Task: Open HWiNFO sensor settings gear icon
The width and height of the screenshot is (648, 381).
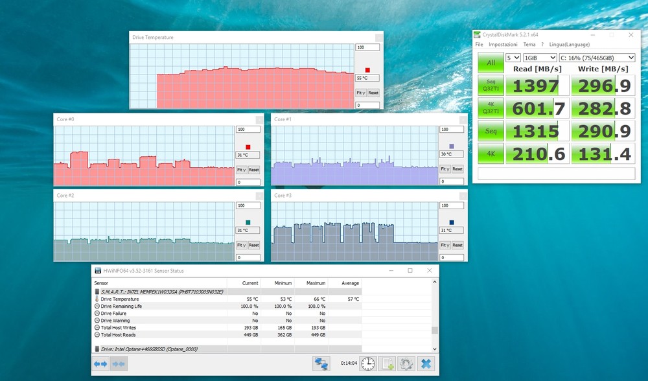Action: pyautogui.click(x=406, y=364)
